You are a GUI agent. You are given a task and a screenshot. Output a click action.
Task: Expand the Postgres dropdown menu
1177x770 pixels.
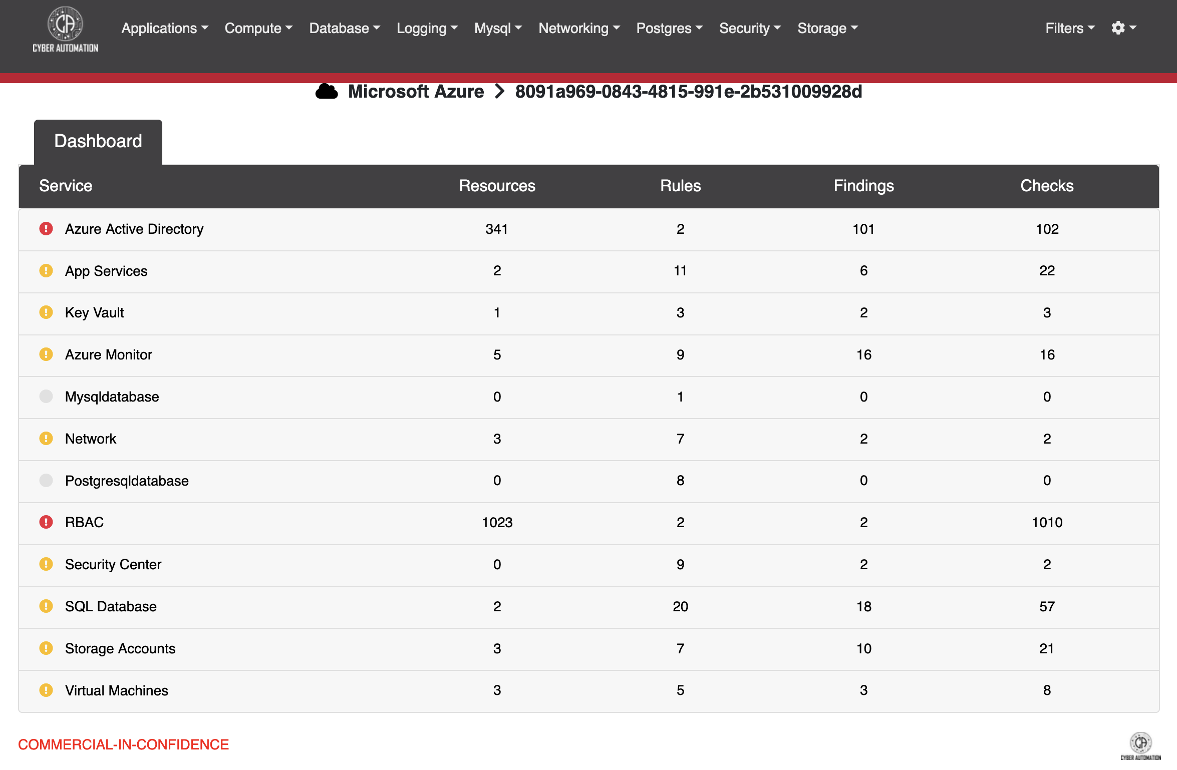point(670,28)
